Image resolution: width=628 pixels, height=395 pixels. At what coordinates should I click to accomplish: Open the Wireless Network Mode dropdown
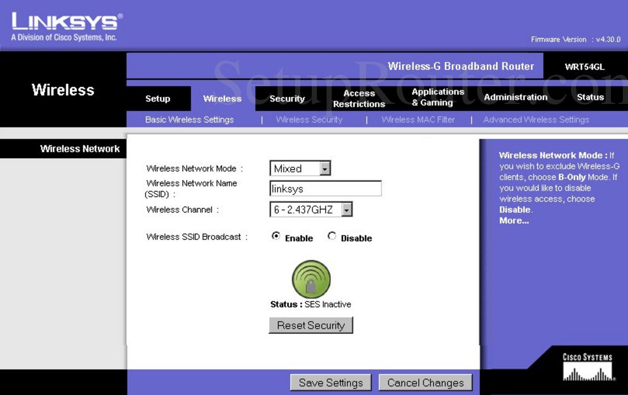tap(300, 168)
